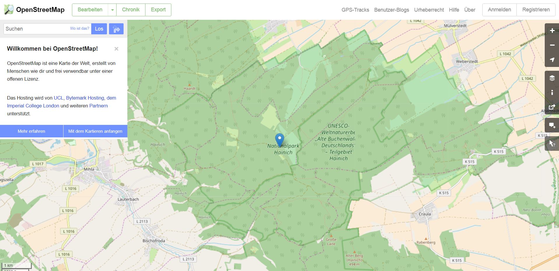Open the share map icon
Screen dimensions: 559x271
(552, 107)
